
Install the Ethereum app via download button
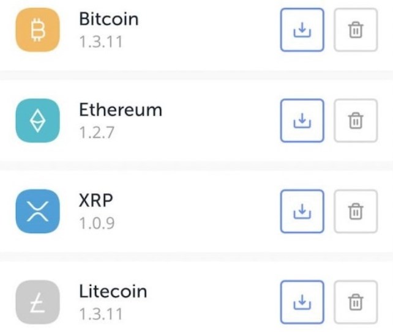(302, 120)
